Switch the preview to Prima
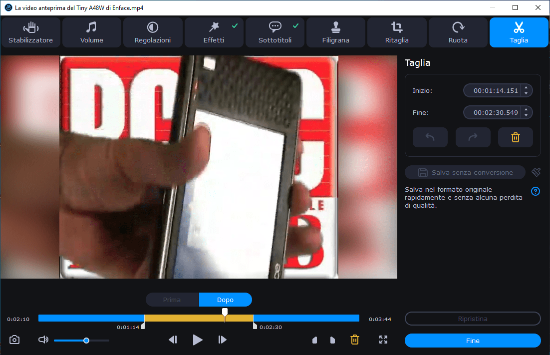The height and width of the screenshot is (355, 550). tap(172, 300)
